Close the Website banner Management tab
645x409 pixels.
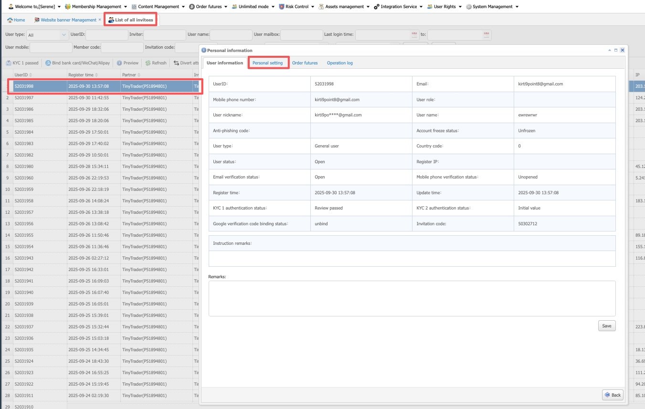(100, 20)
